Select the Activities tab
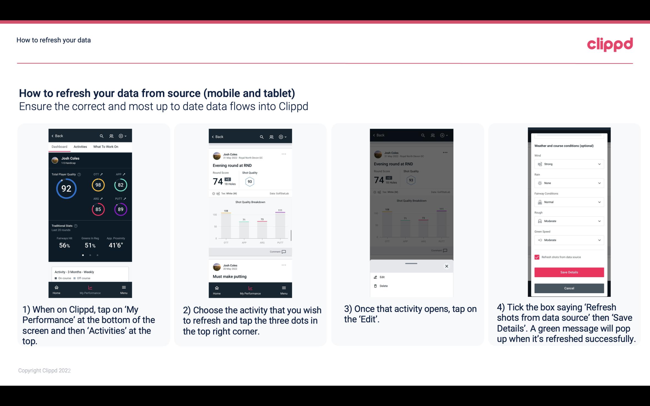The height and width of the screenshot is (406, 650). pyautogui.click(x=80, y=146)
